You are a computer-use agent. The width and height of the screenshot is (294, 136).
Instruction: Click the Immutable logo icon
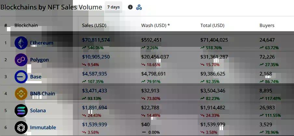(x=21, y=127)
